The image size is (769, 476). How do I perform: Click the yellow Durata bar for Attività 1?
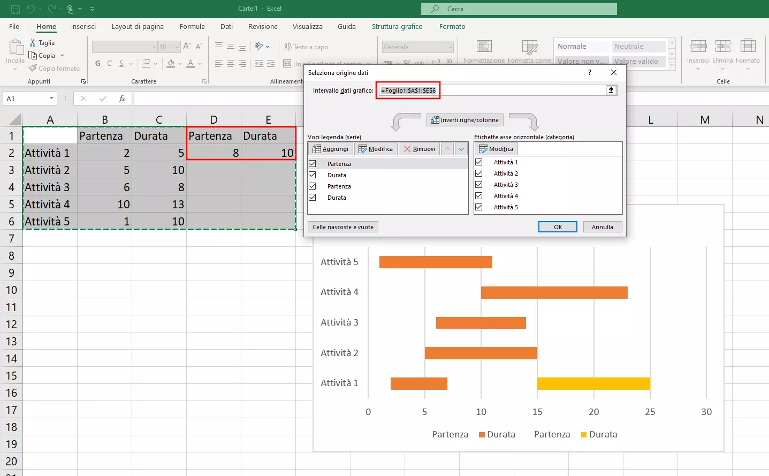[593, 383]
